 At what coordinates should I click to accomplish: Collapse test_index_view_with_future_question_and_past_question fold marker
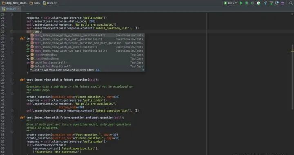tap(12, 117)
